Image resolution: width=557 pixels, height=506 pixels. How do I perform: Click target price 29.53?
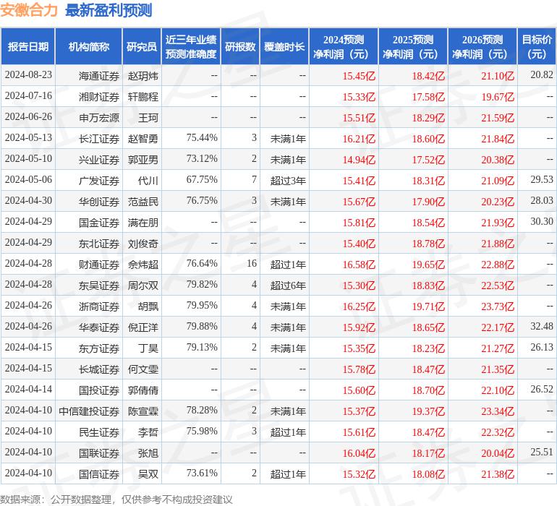click(x=542, y=180)
